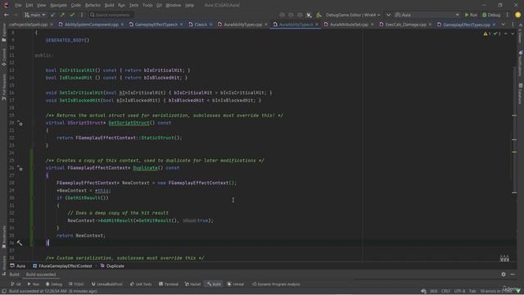Open the more actions menu beside Debug

tap(508, 15)
